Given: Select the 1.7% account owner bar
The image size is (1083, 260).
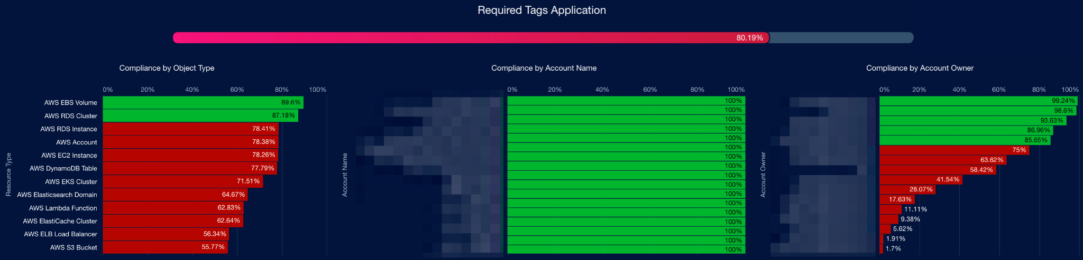Looking at the screenshot, I should [x=881, y=248].
